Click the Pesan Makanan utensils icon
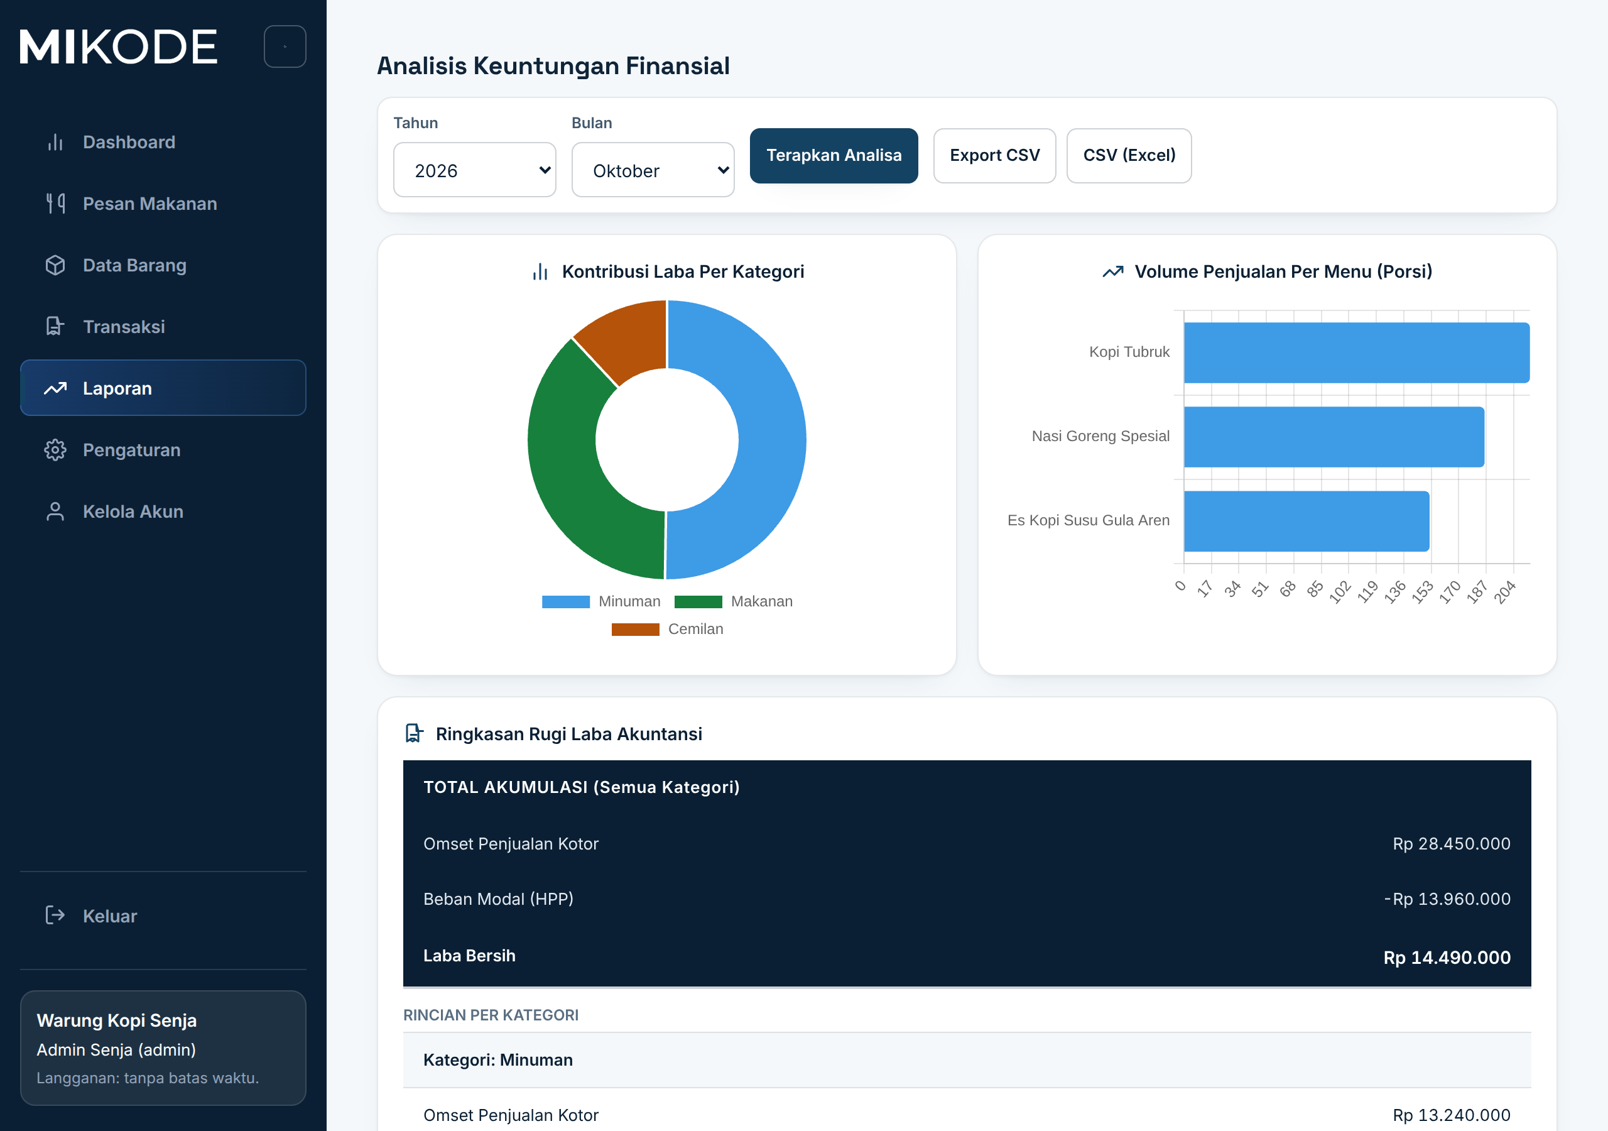Image resolution: width=1608 pixels, height=1131 pixels. [55, 204]
